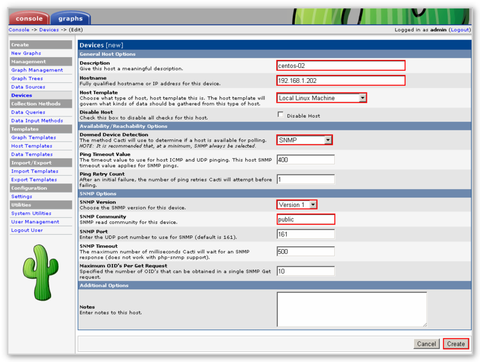Focus the SNMP Port field
The image size is (480, 362).
click(305, 234)
